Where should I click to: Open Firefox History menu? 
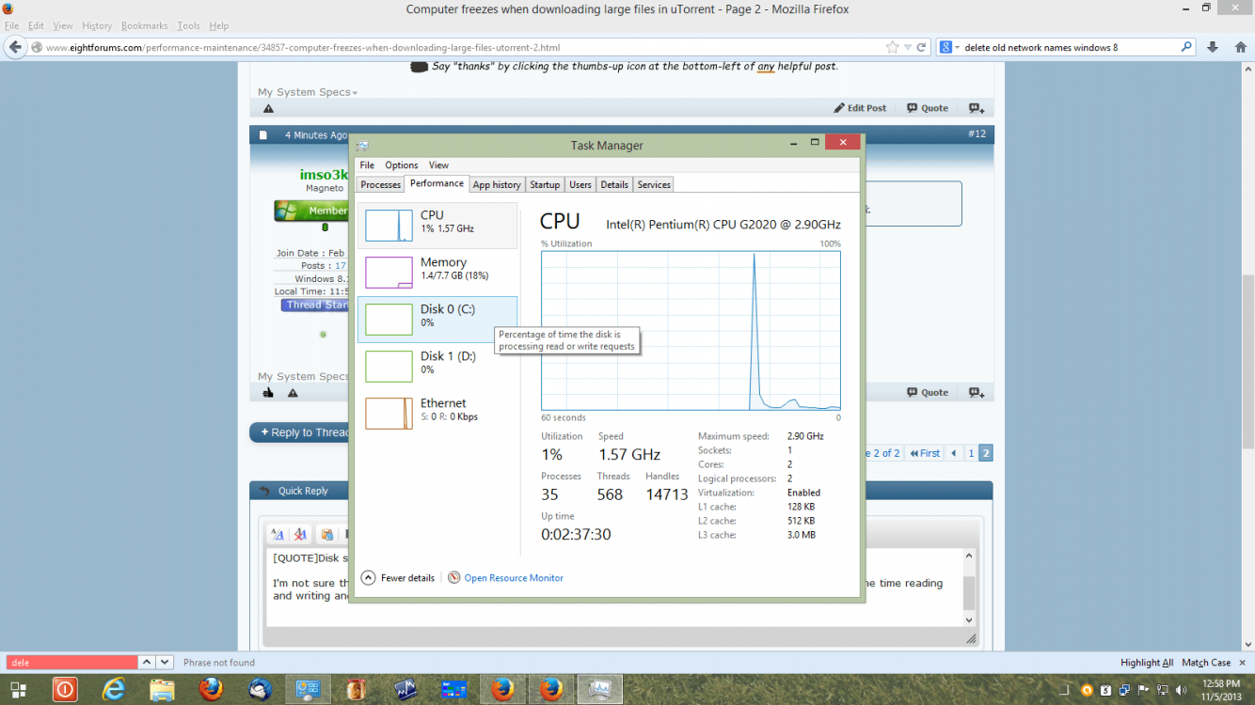click(97, 25)
